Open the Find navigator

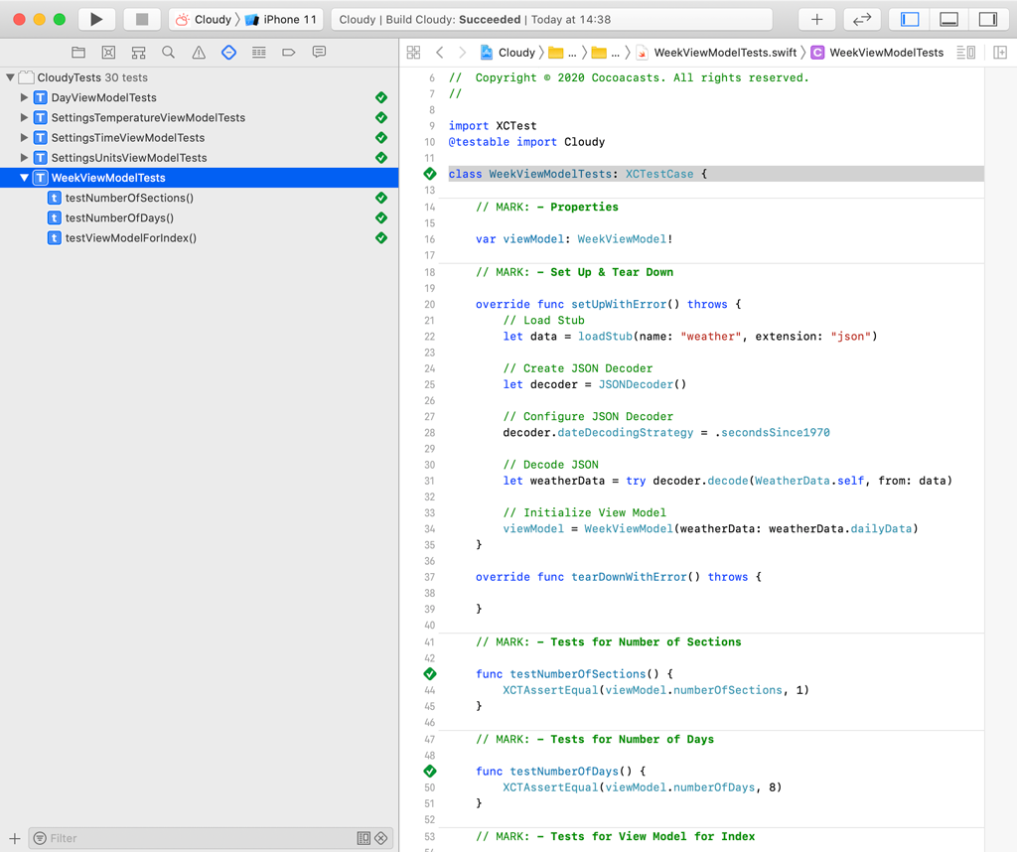tap(168, 52)
